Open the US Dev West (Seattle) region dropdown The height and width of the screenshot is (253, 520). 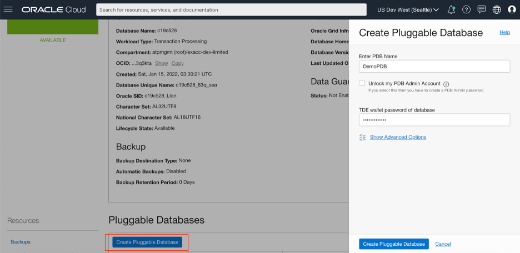(x=408, y=9)
